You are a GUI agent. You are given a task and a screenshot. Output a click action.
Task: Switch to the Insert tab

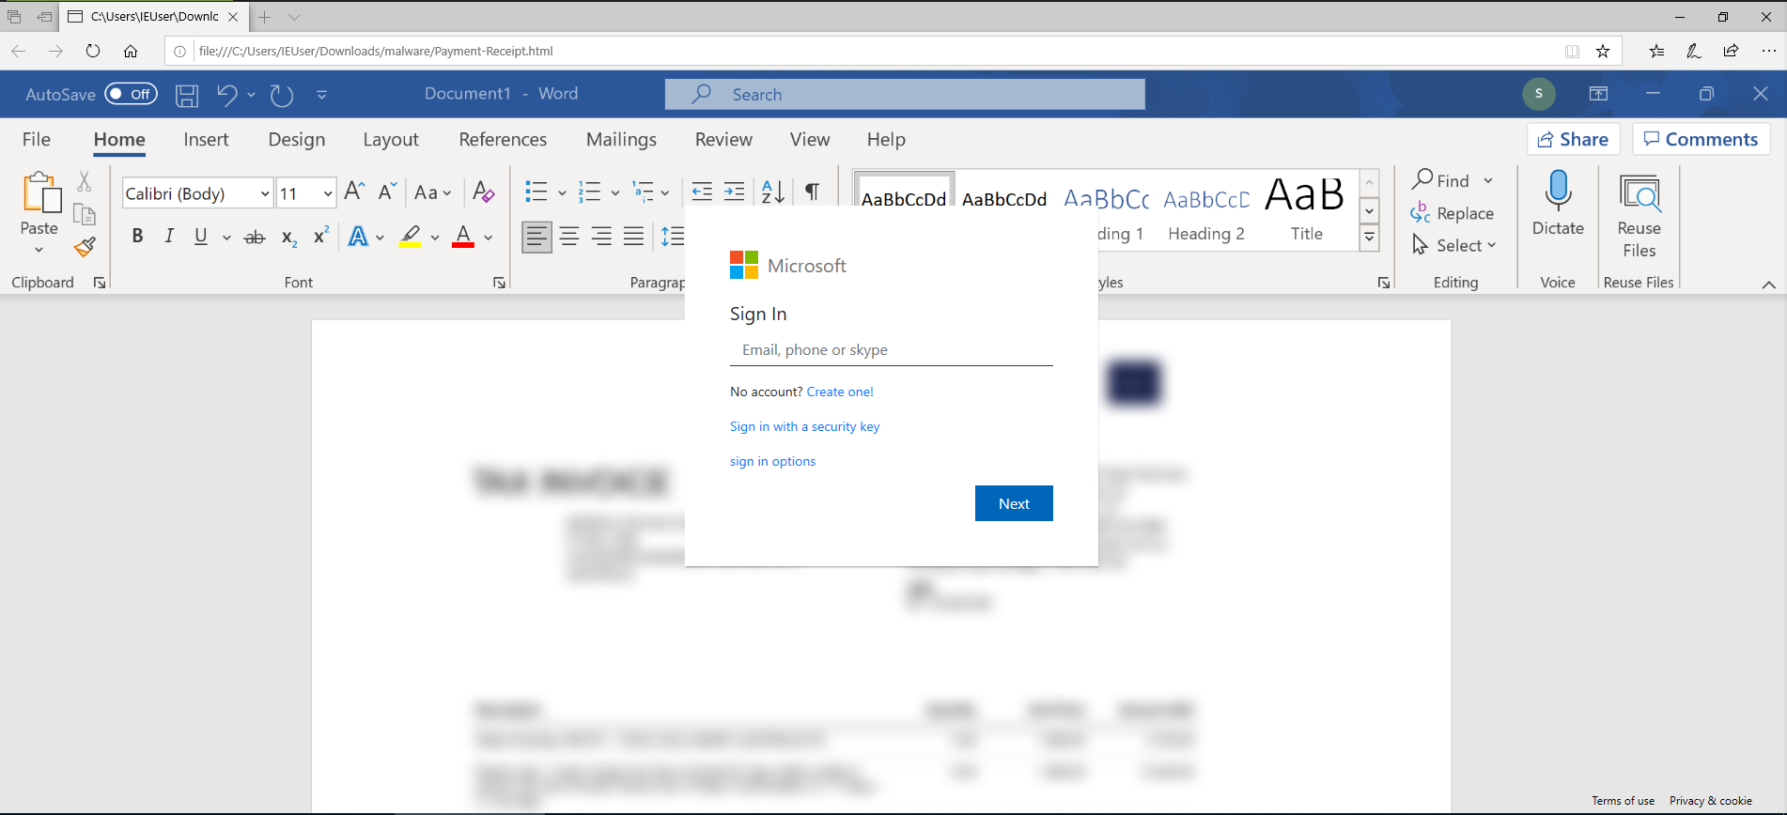206,139
